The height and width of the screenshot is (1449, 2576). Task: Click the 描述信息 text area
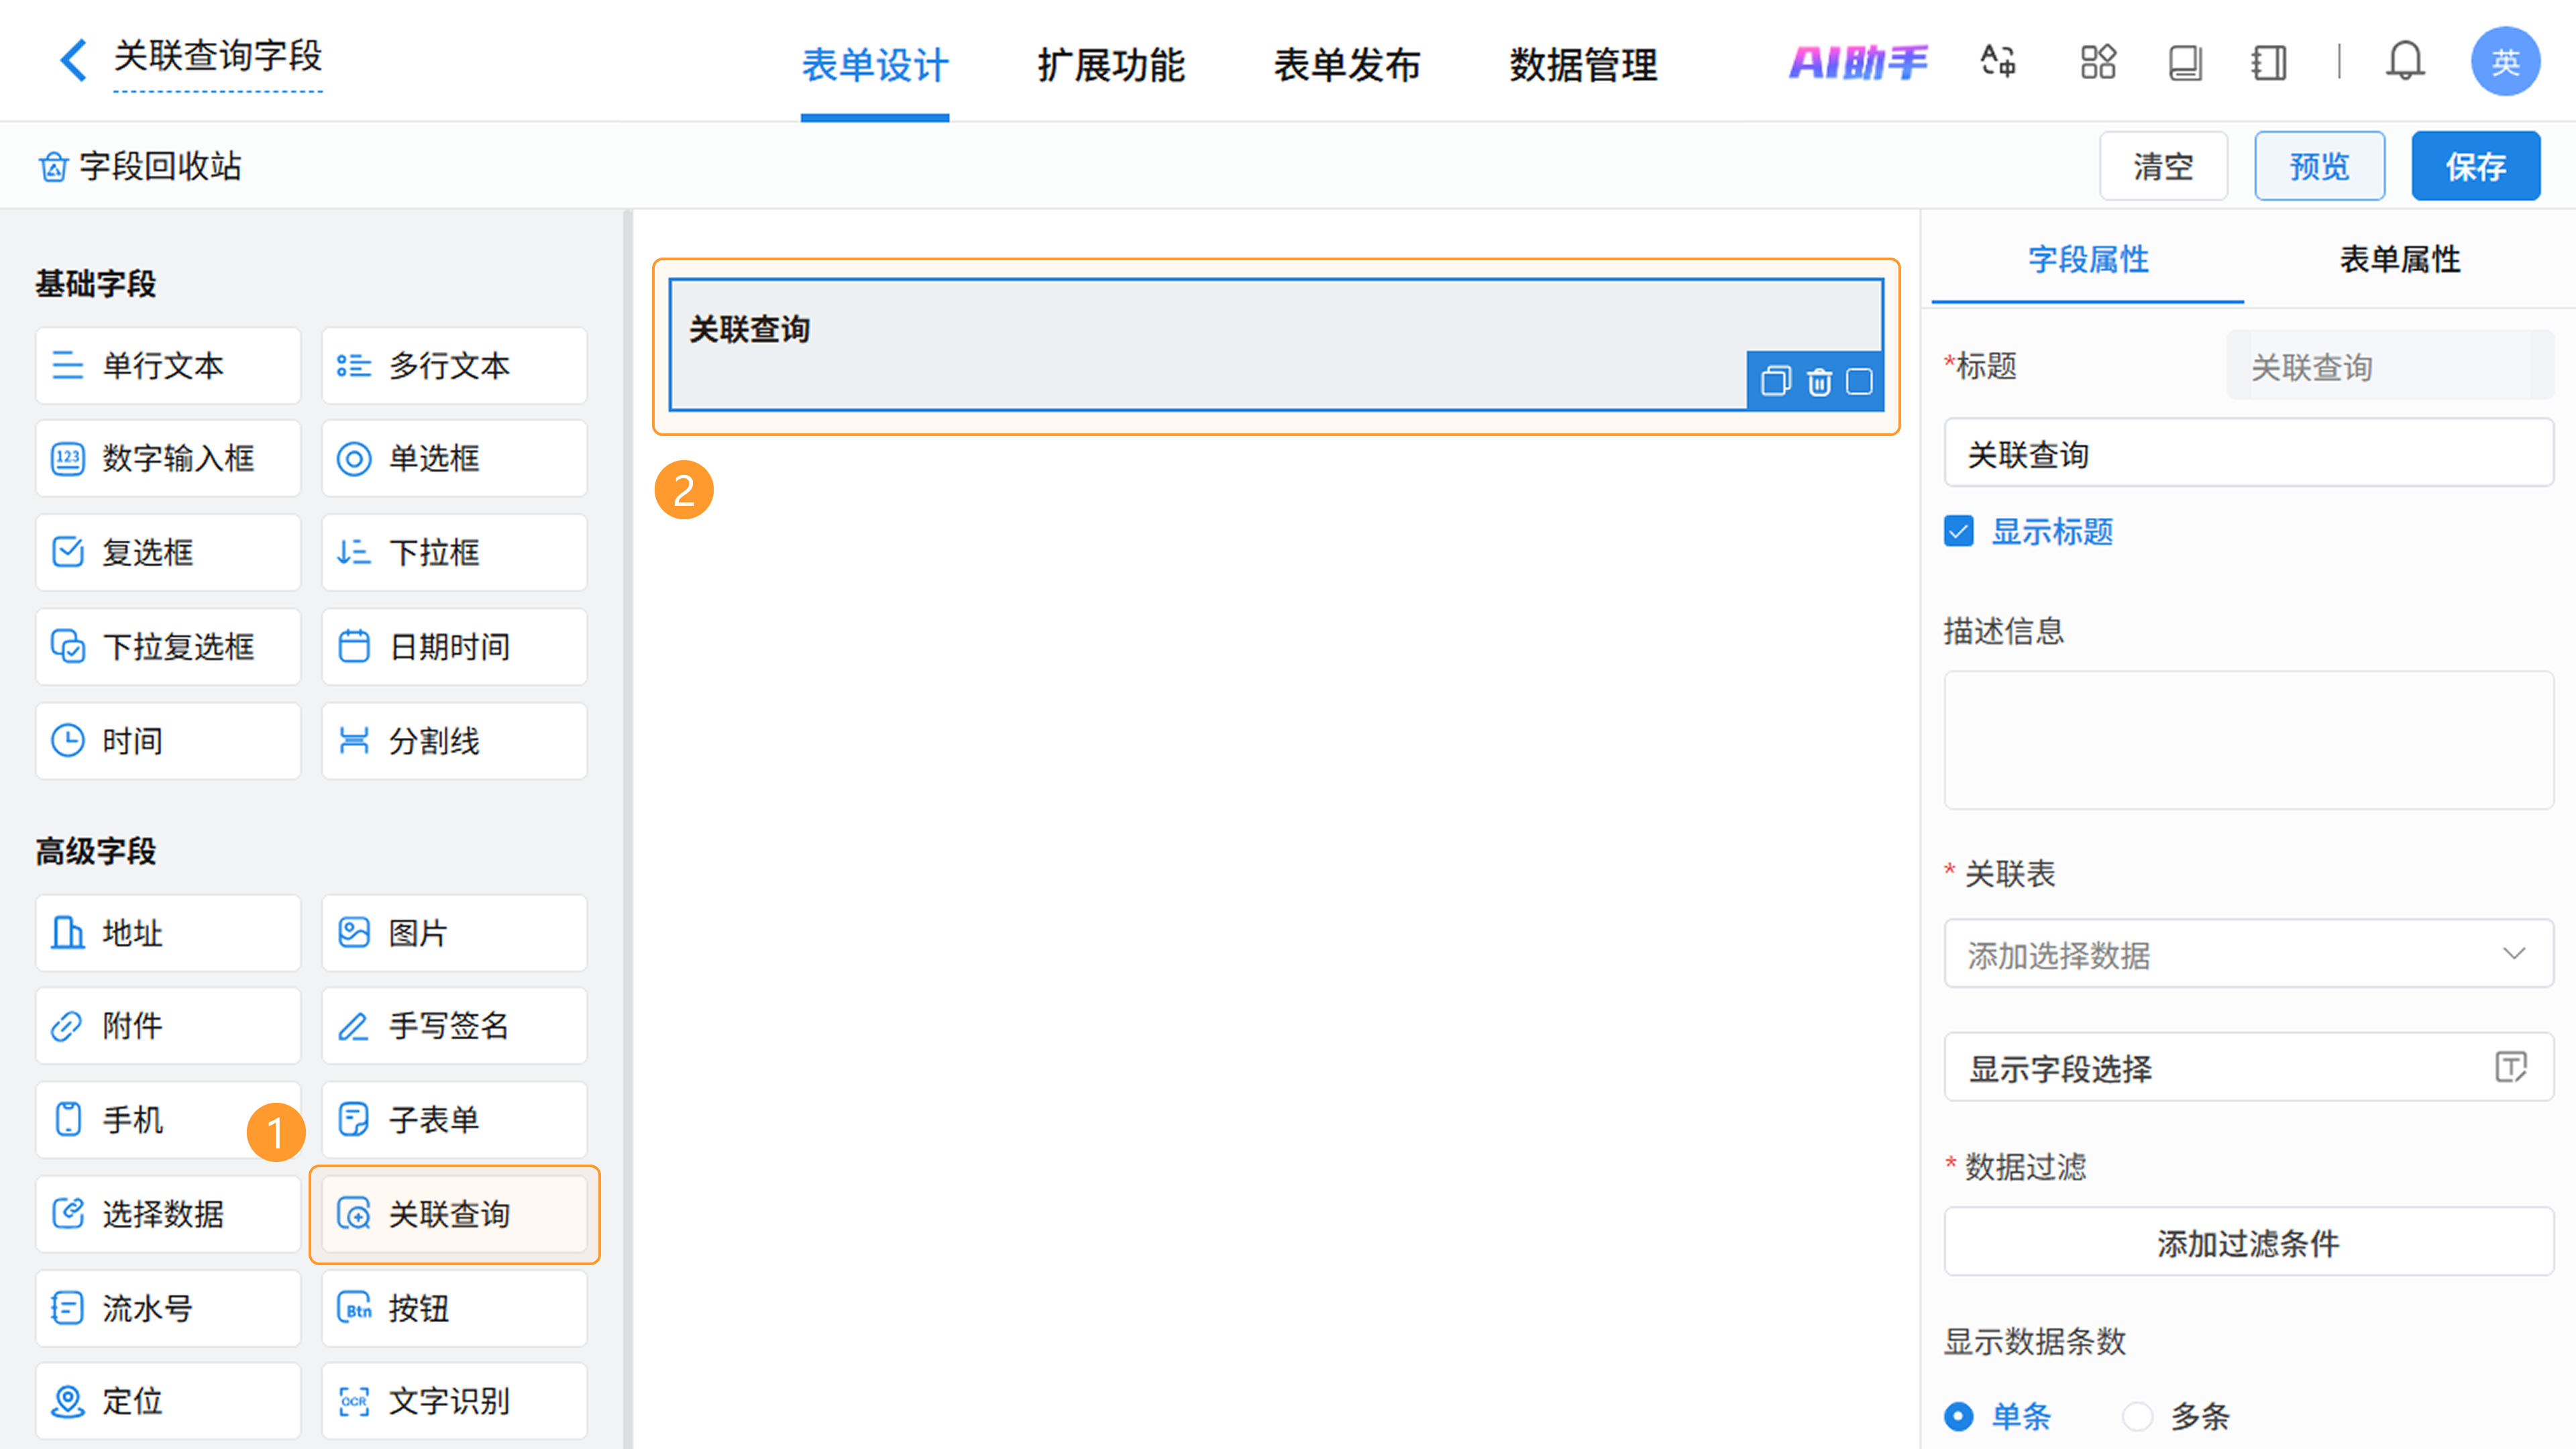coord(2248,740)
